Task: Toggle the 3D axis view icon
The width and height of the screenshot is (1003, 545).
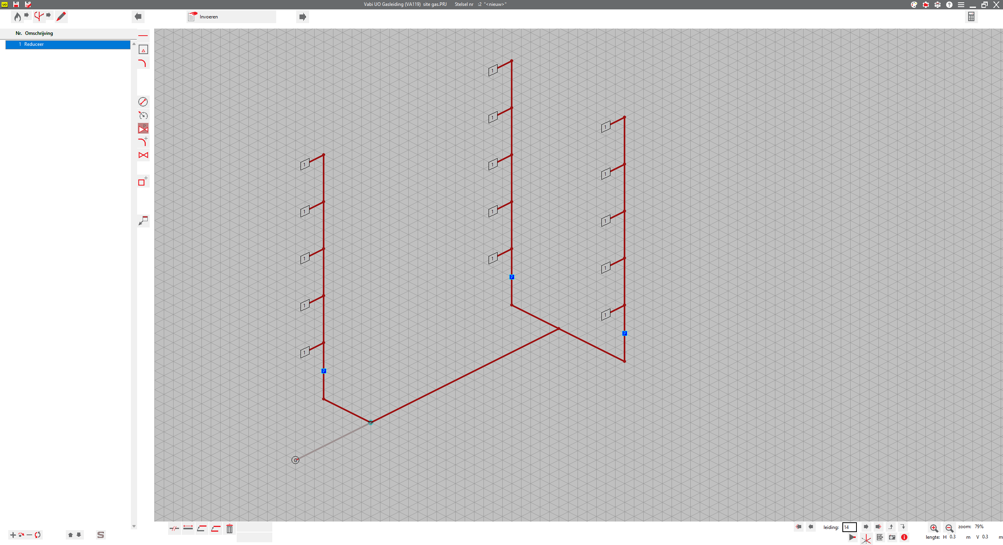Action: coord(866,539)
